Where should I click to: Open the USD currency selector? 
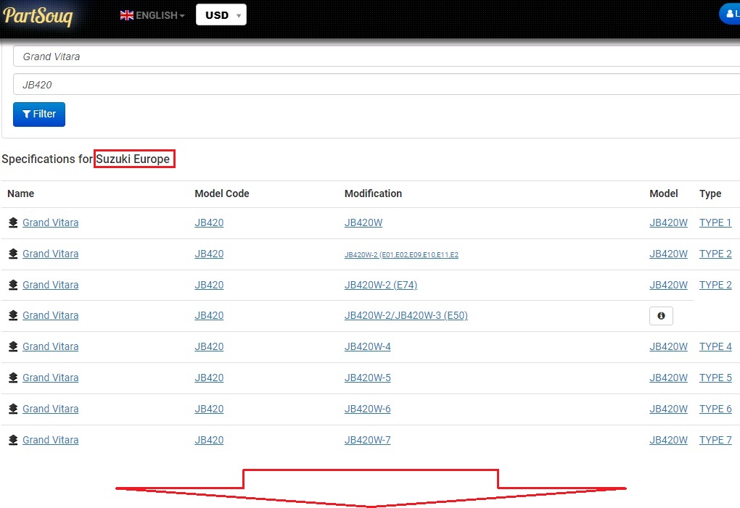point(221,14)
